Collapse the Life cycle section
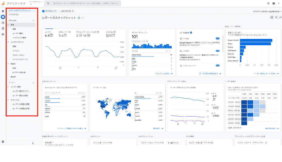 click(x=33, y=20)
